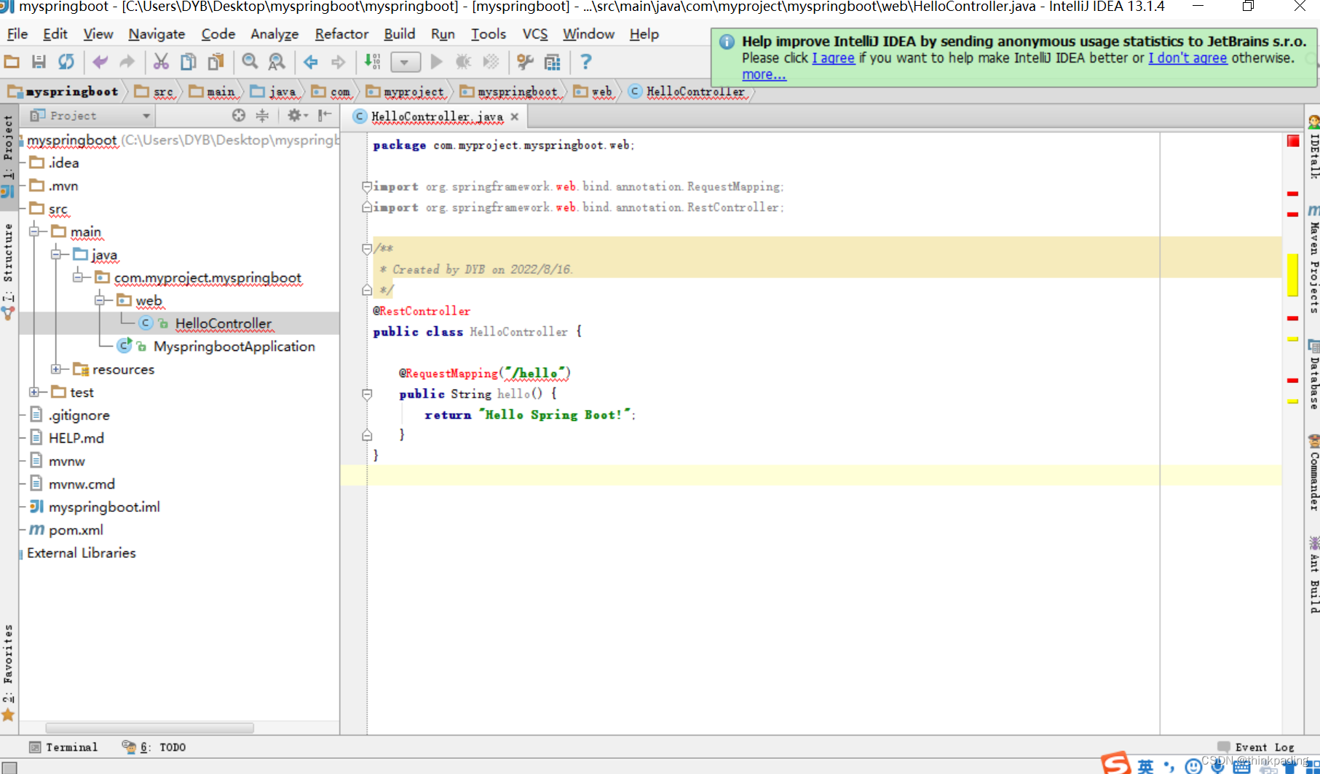The height and width of the screenshot is (774, 1320).
Task: Click the "more..." notification link
Action: [x=764, y=74]
